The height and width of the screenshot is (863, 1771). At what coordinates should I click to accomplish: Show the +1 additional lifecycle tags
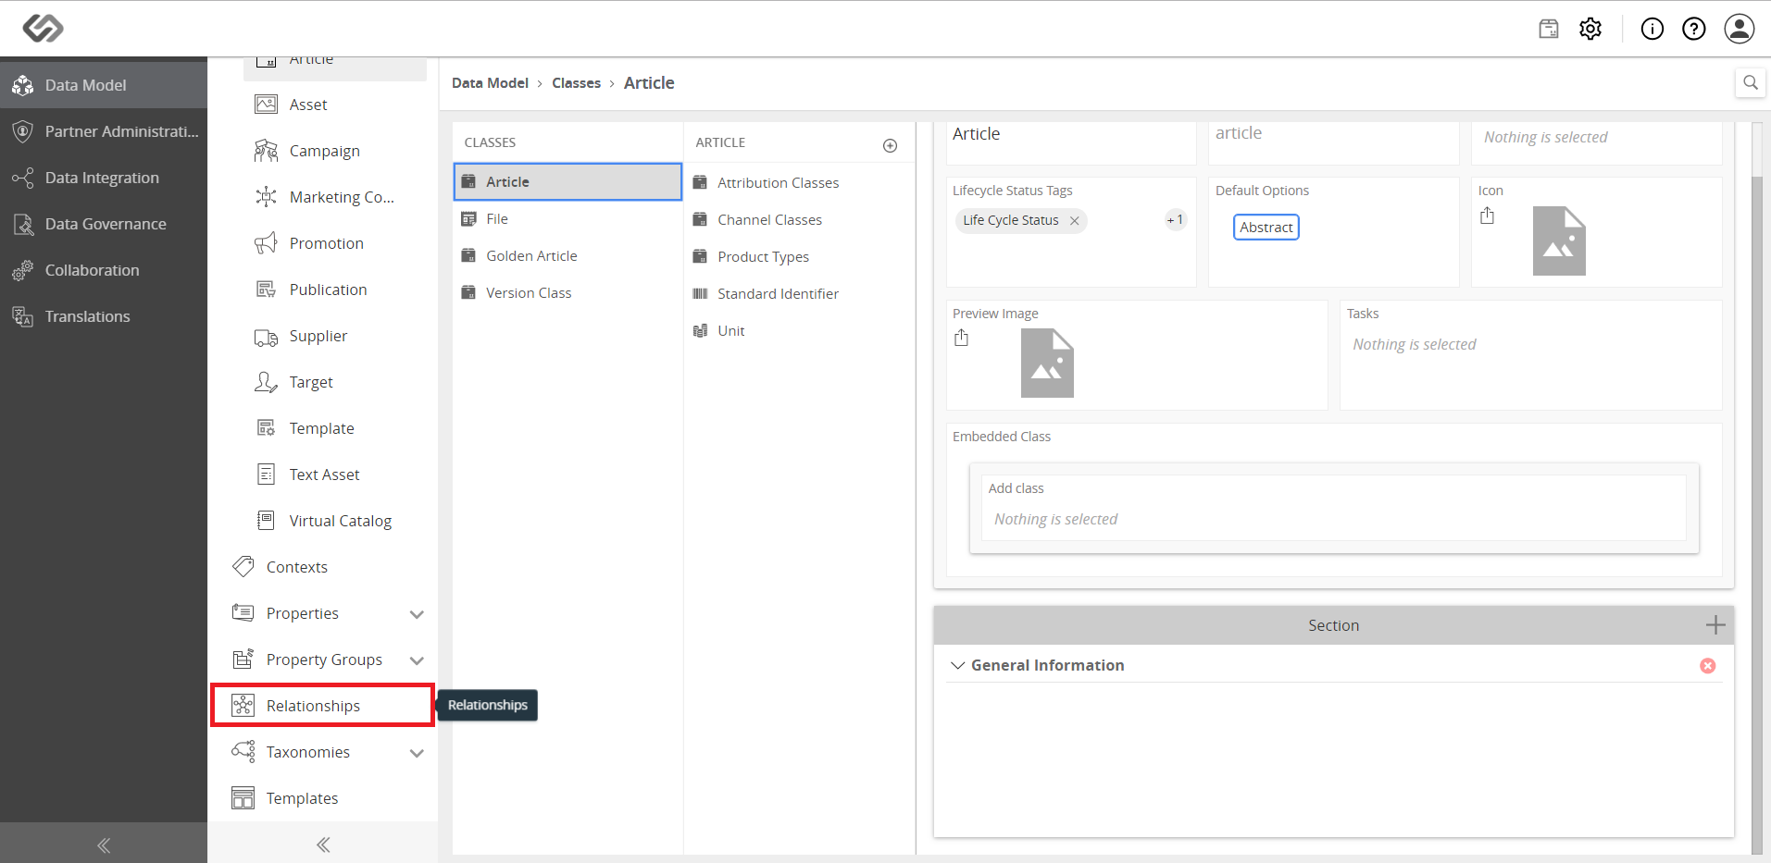pyautogui.click(x=1175, y=220)
